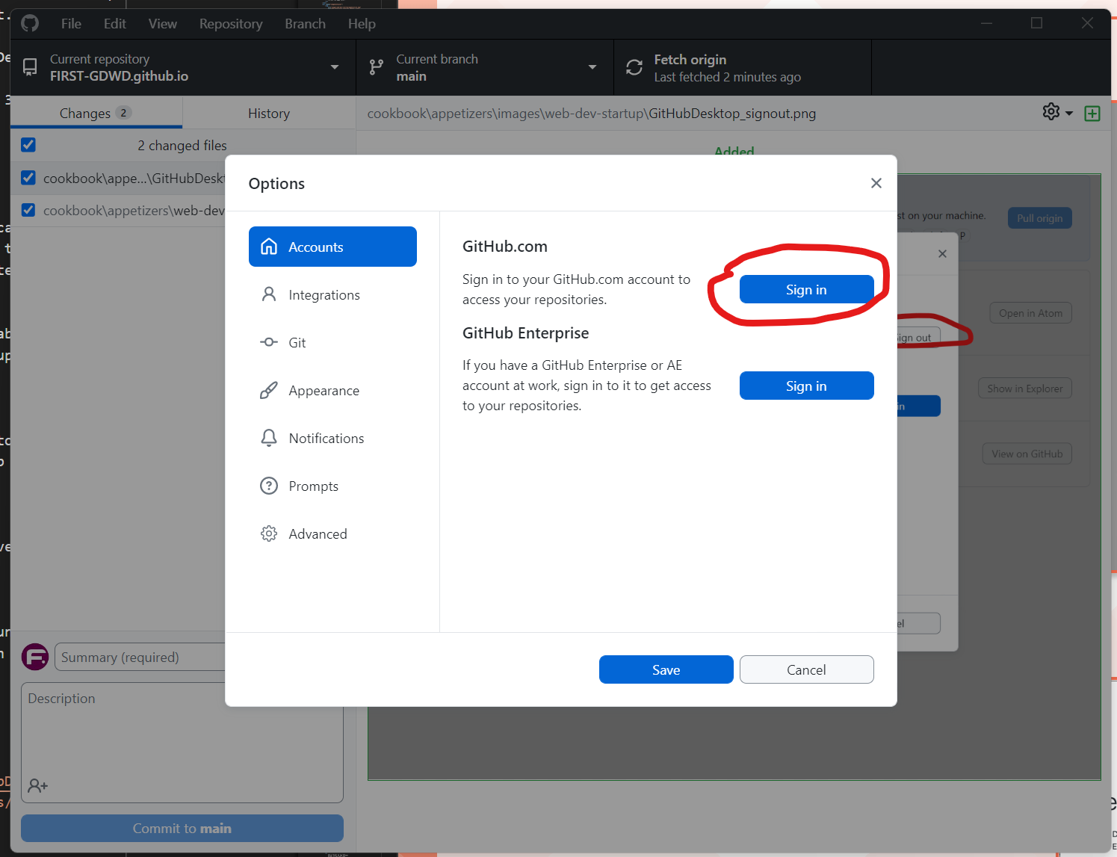This screenshot has height=857, width=1117.
Task: Switch to the Changes tab
Action: coord(96,113)
